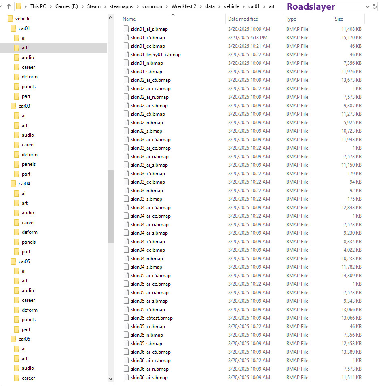Select 'car01' folder in navigation tree
Screen dimensions: 379x386
24,28
